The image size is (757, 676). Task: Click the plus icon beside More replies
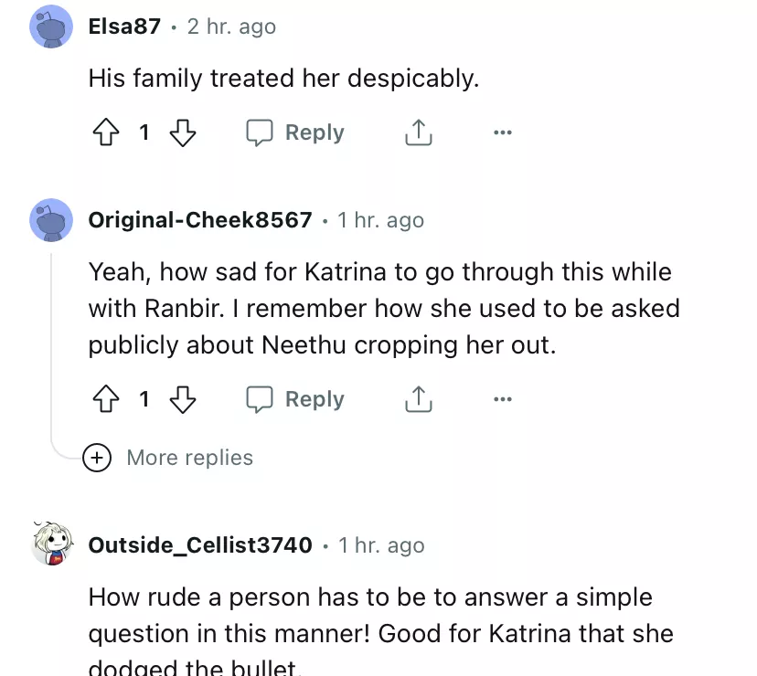coord(96,458)
